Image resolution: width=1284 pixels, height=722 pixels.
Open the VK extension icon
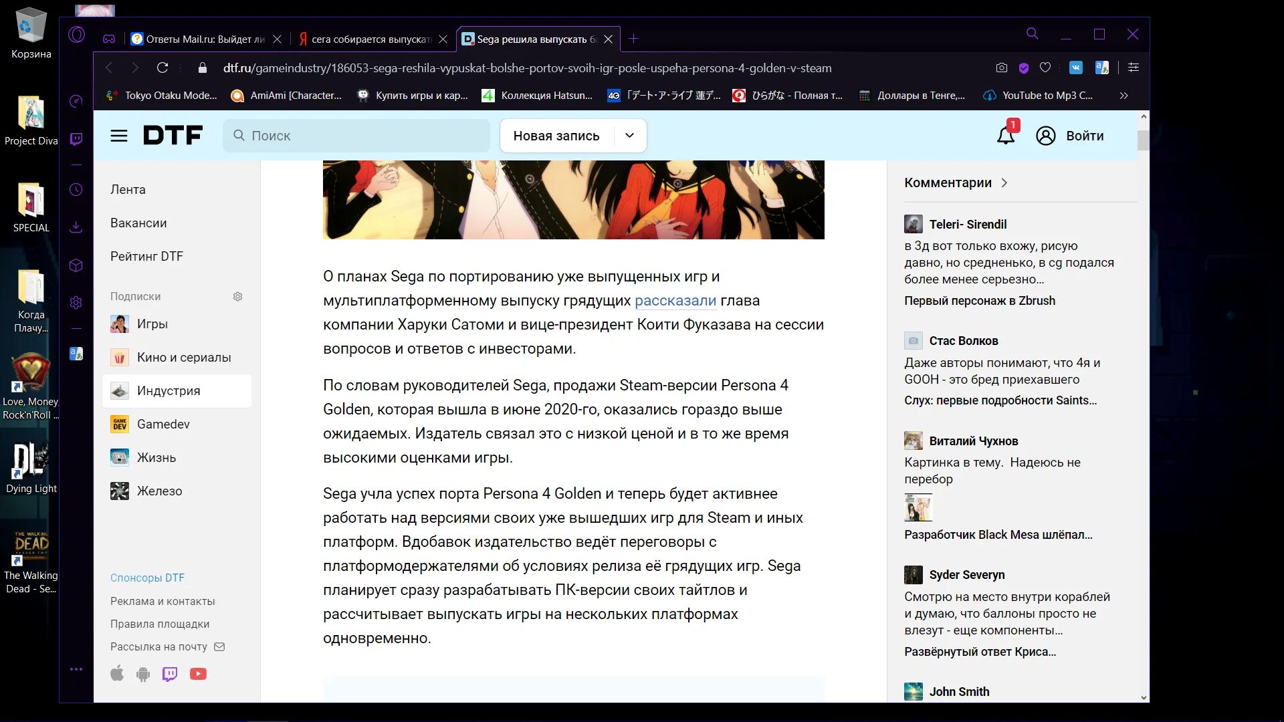[1076, 68]
